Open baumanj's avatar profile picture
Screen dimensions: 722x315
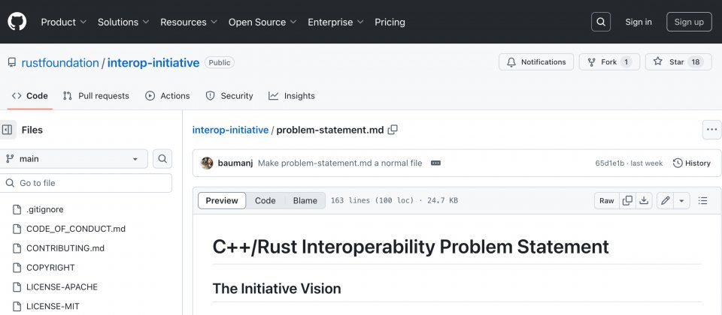[208, 163]
